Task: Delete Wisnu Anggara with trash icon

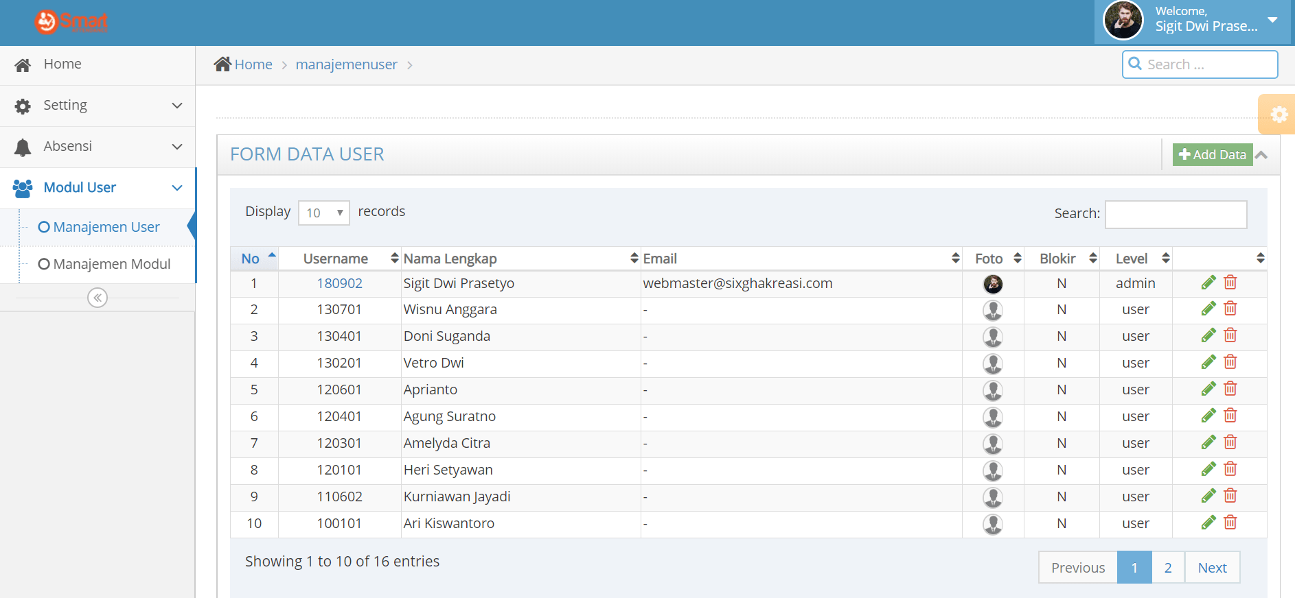Action: [1230, 309]
